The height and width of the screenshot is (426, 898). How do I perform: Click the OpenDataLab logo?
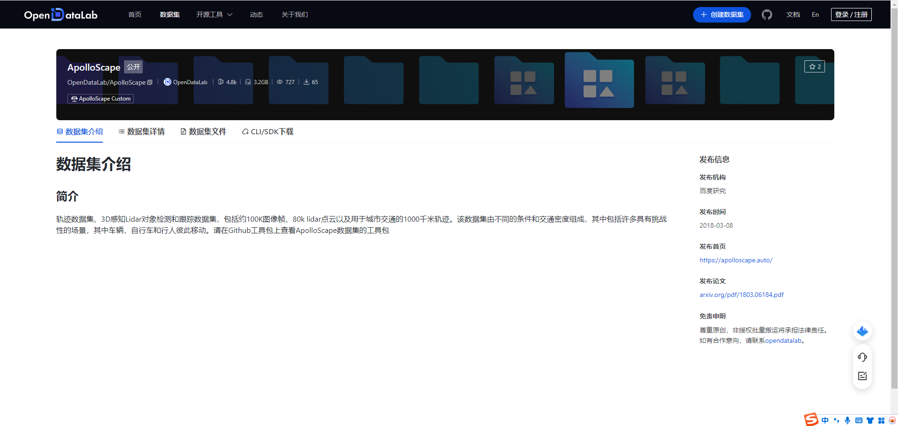[61, 14]
